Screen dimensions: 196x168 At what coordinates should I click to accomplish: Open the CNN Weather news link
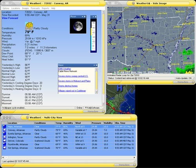coord(65,69)
